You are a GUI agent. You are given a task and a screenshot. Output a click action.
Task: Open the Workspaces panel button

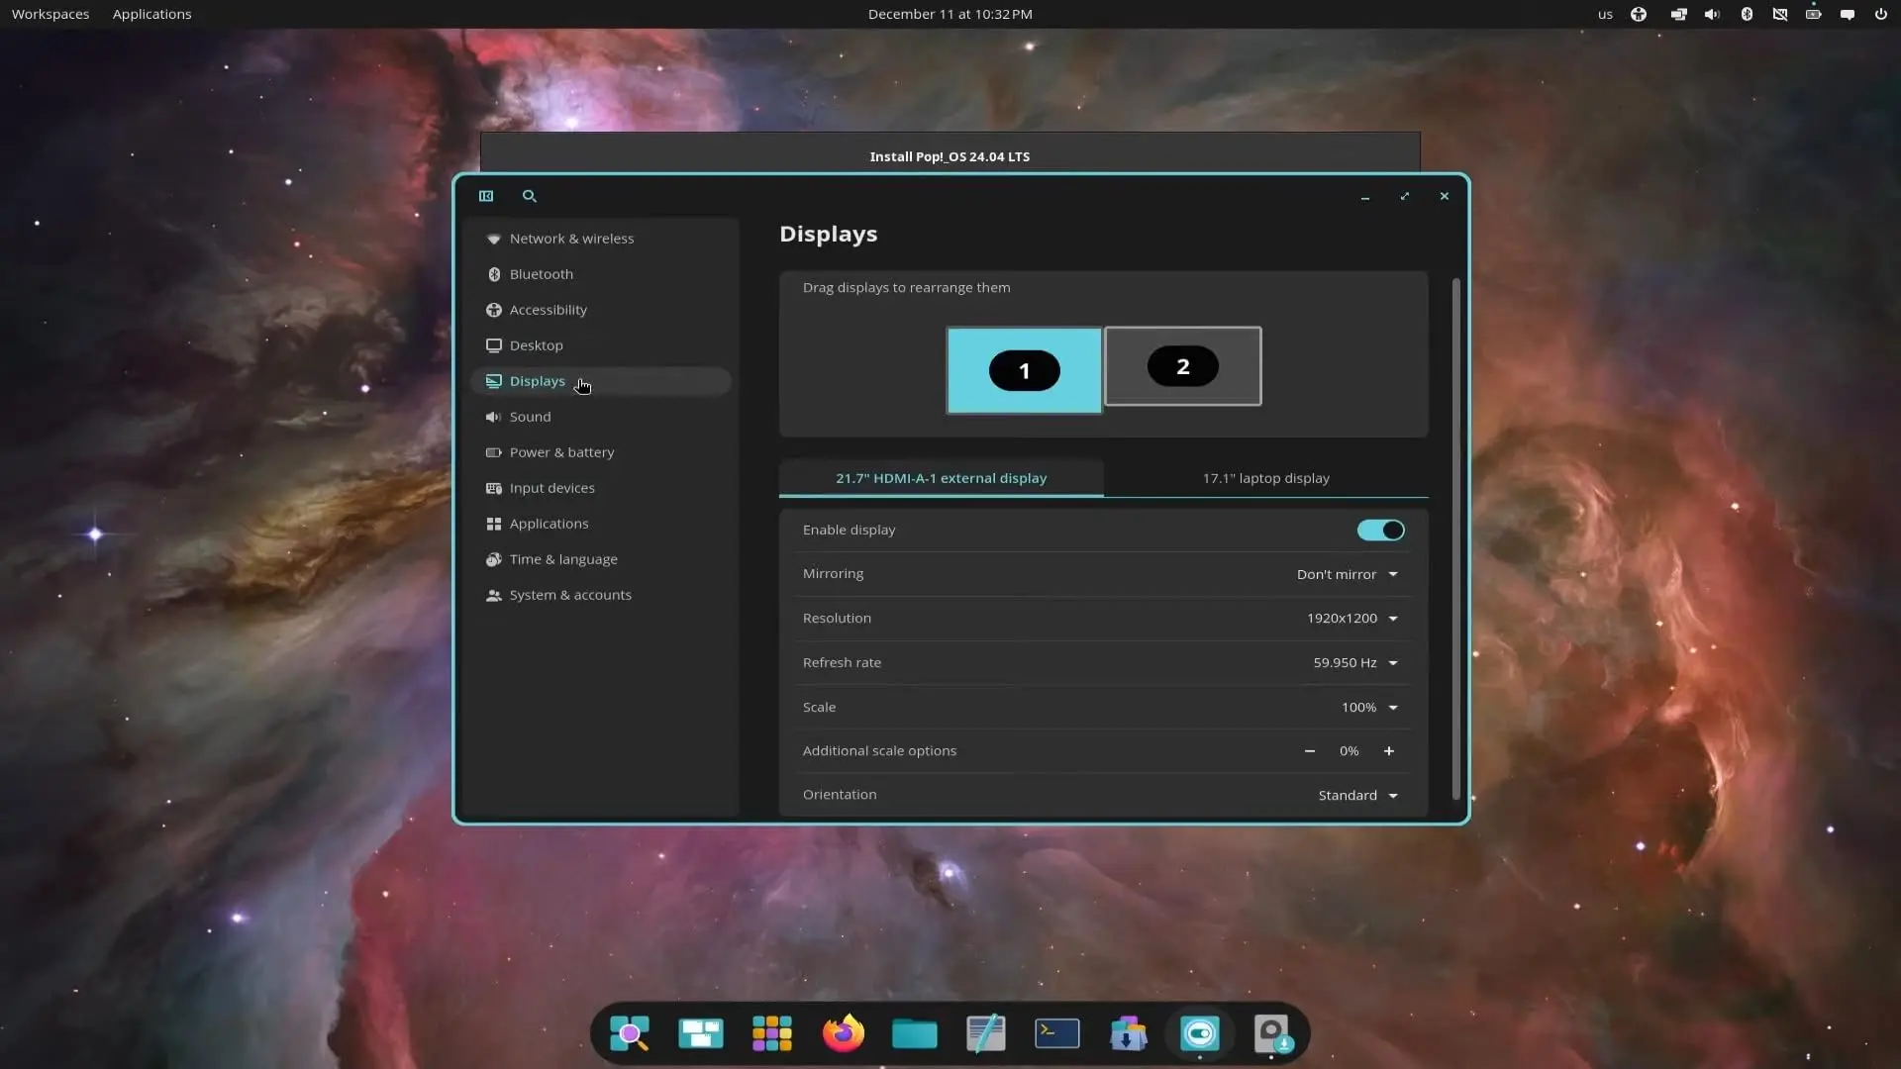(50, 14)
